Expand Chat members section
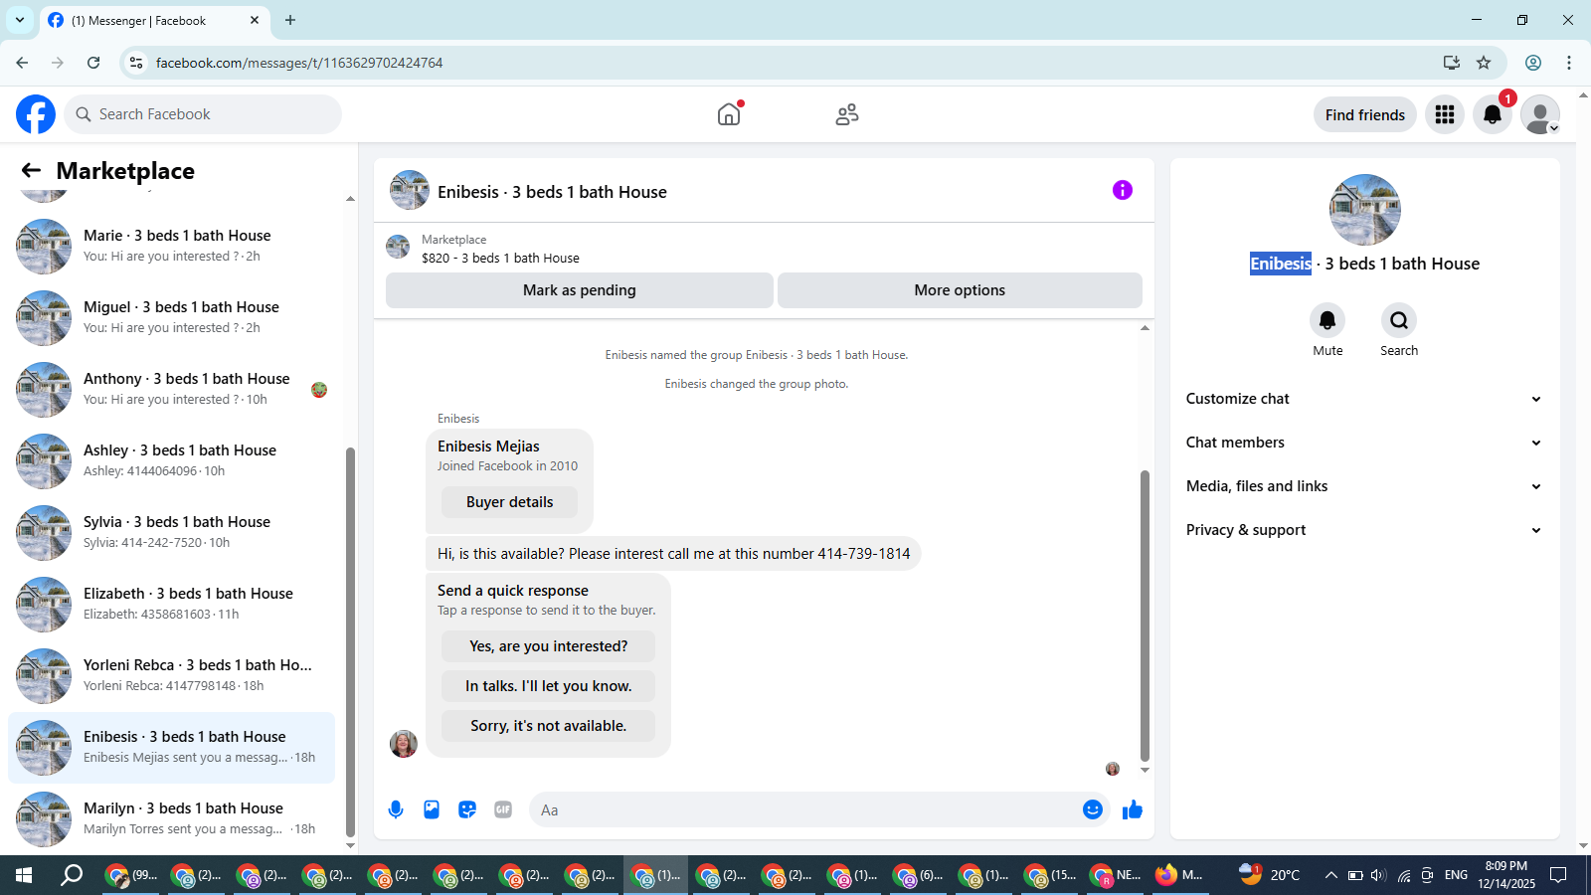The width and height of the screenshot is (1591, 895). 1364,443
